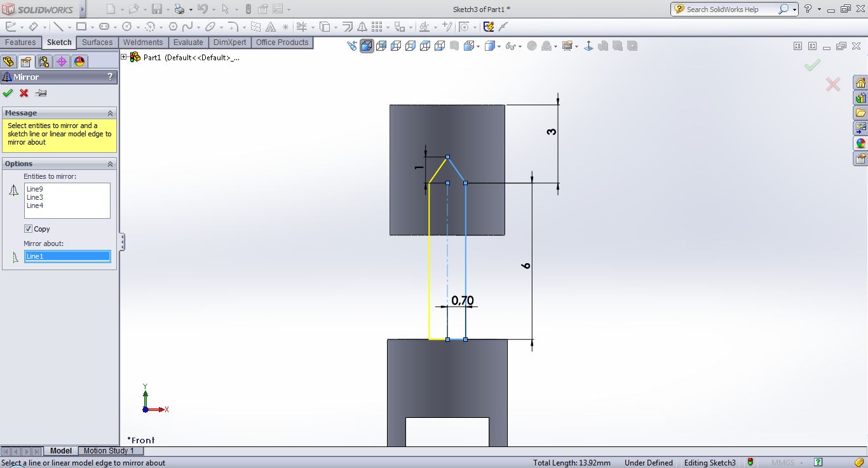868x468 pixels.
Task: Select the Front view orientation cube
Action: [x=367, y=46]
